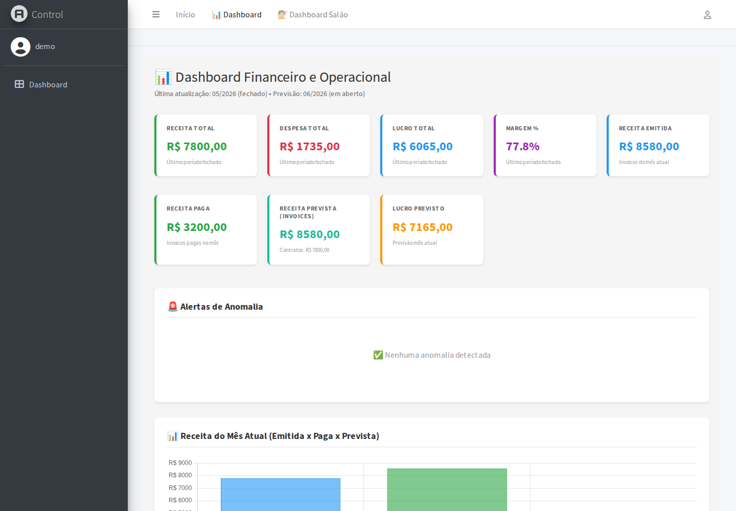This screenshot has height=511, width=736.
Task: Select the Lucro Previsto card
Action: click(432, 230)
